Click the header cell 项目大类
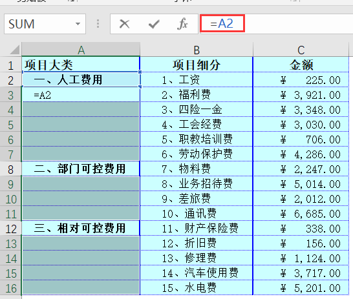 pyautogui.click(x=81, y=65)
